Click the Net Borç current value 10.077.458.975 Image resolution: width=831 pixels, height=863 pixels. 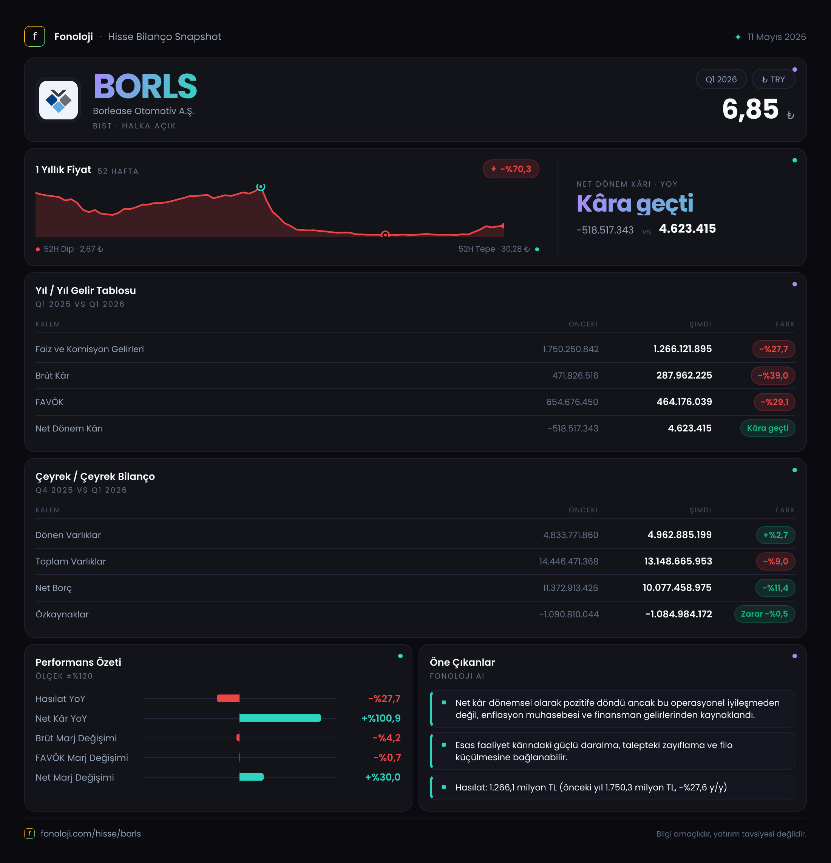[x=677, y=588]
